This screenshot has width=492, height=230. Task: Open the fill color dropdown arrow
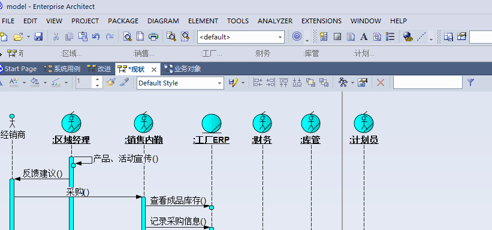(x=45, y=83)
